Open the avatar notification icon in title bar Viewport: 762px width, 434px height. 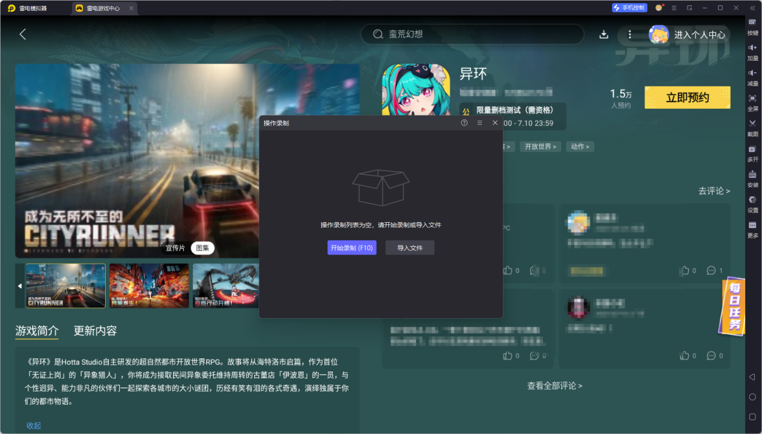click(659, 8)
